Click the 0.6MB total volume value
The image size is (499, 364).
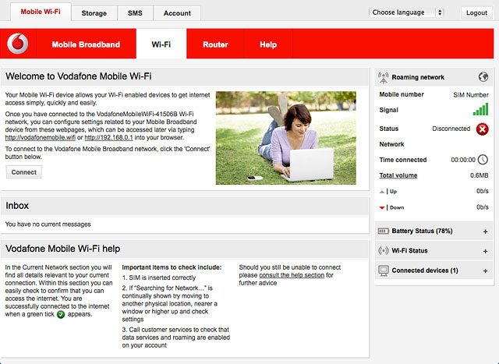coord(480,175)
